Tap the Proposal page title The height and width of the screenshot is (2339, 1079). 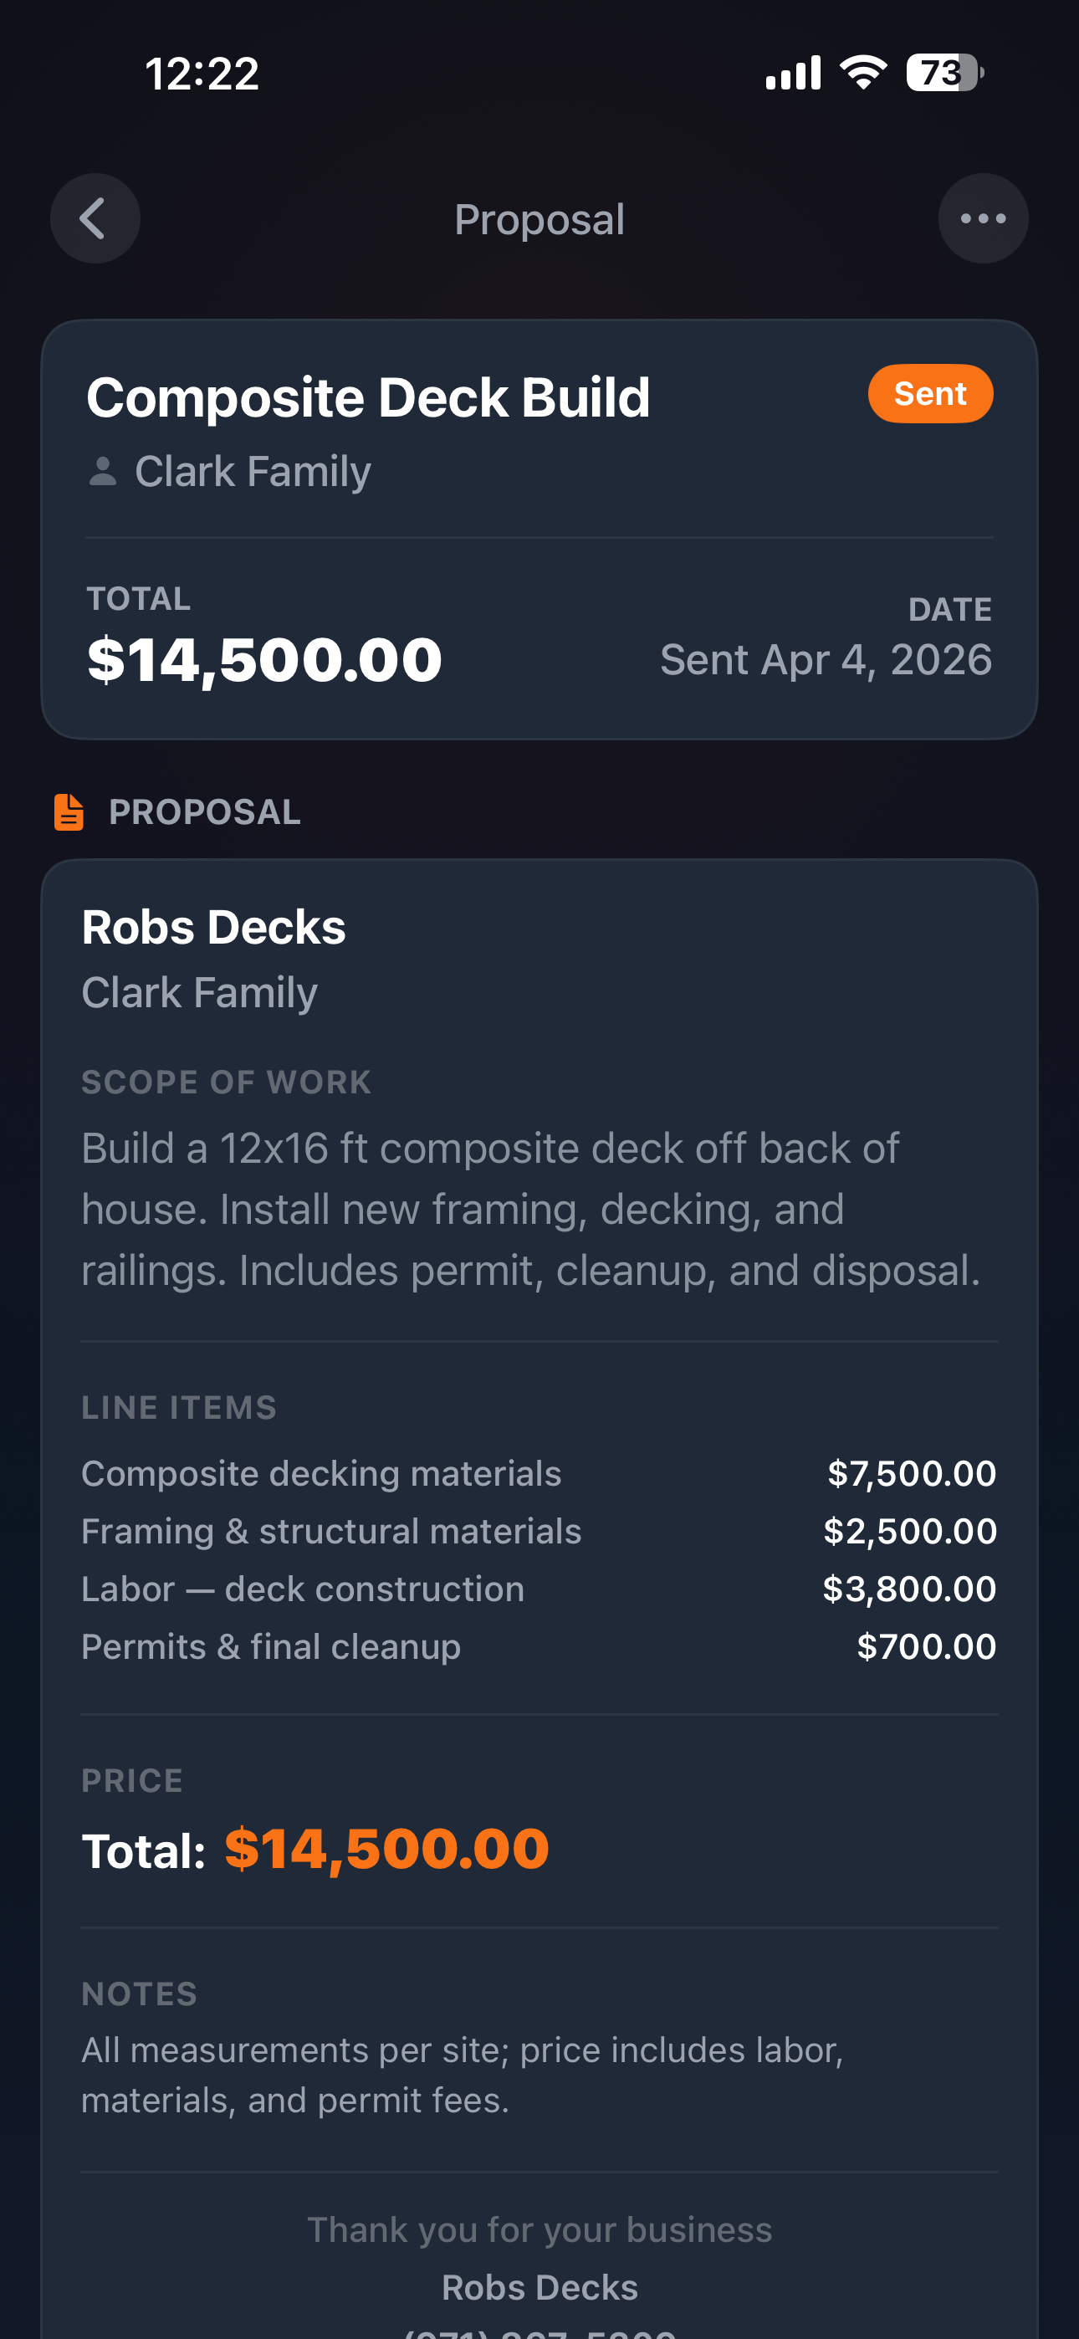coord(539,220)
